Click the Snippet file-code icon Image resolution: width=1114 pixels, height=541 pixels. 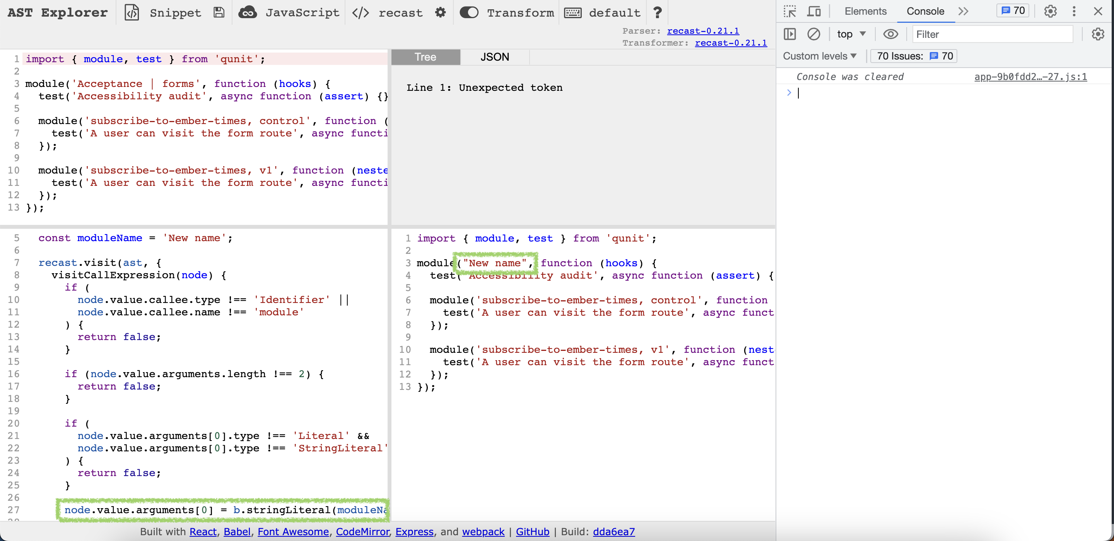(x=132, y=12)
